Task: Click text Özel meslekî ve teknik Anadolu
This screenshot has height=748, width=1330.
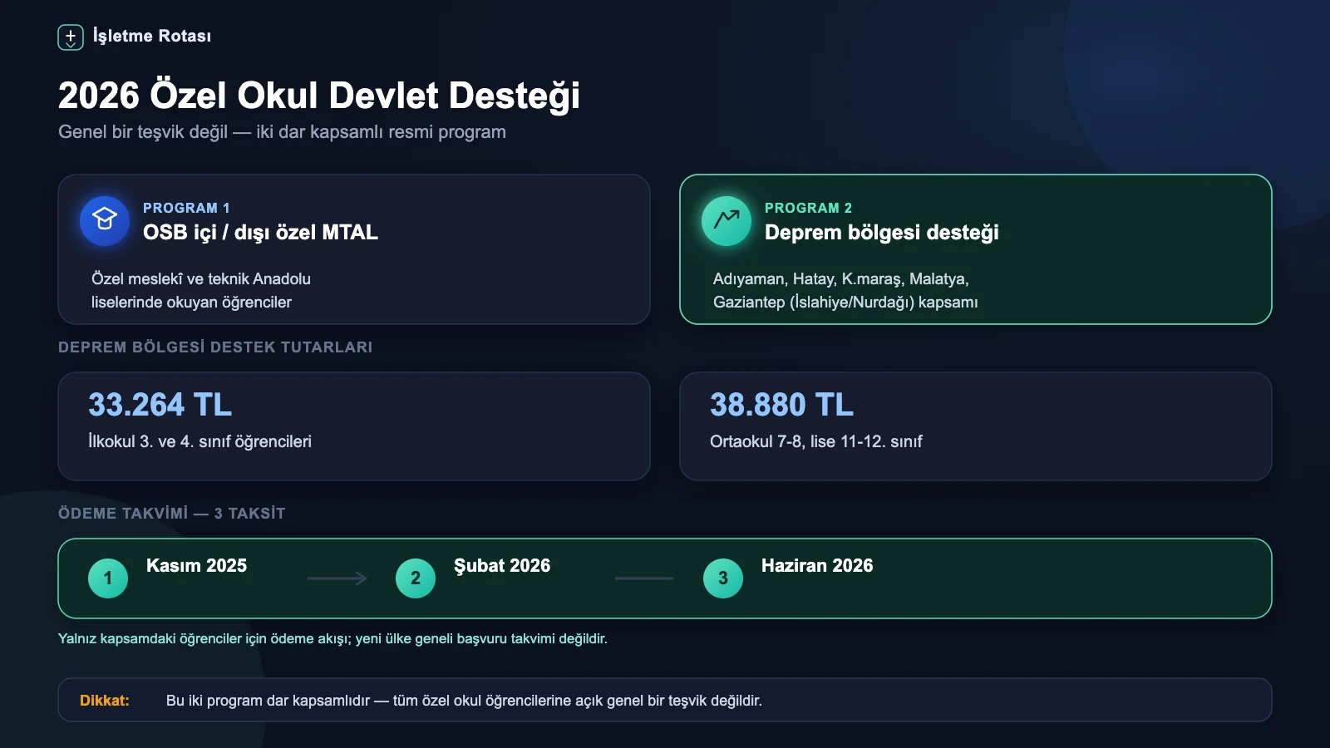Action: point(201,278)
